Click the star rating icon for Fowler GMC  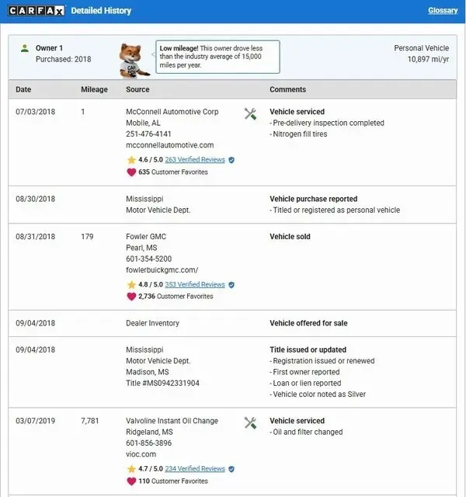[x=131, y=284]
